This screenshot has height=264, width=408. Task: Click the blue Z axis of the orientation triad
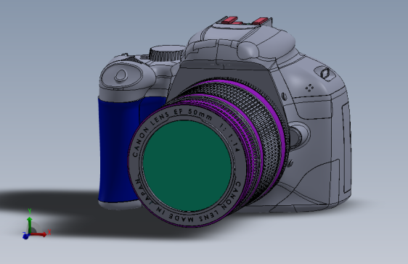(x=25, y=236)
